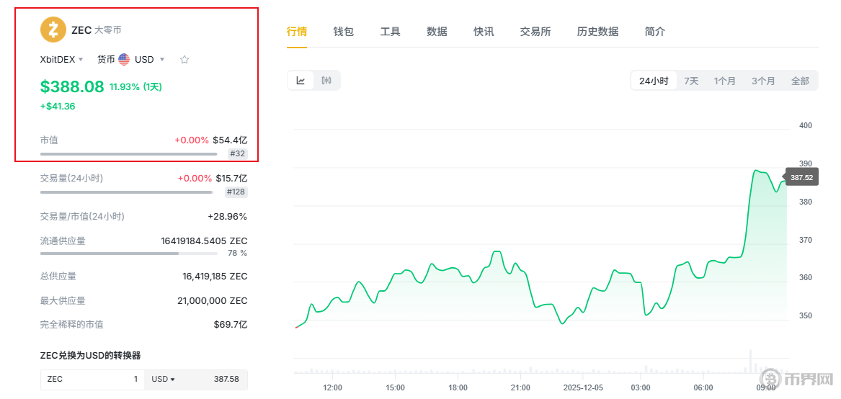
Task: Select the 1个月 time range
Action: click(x=725, y=81)
